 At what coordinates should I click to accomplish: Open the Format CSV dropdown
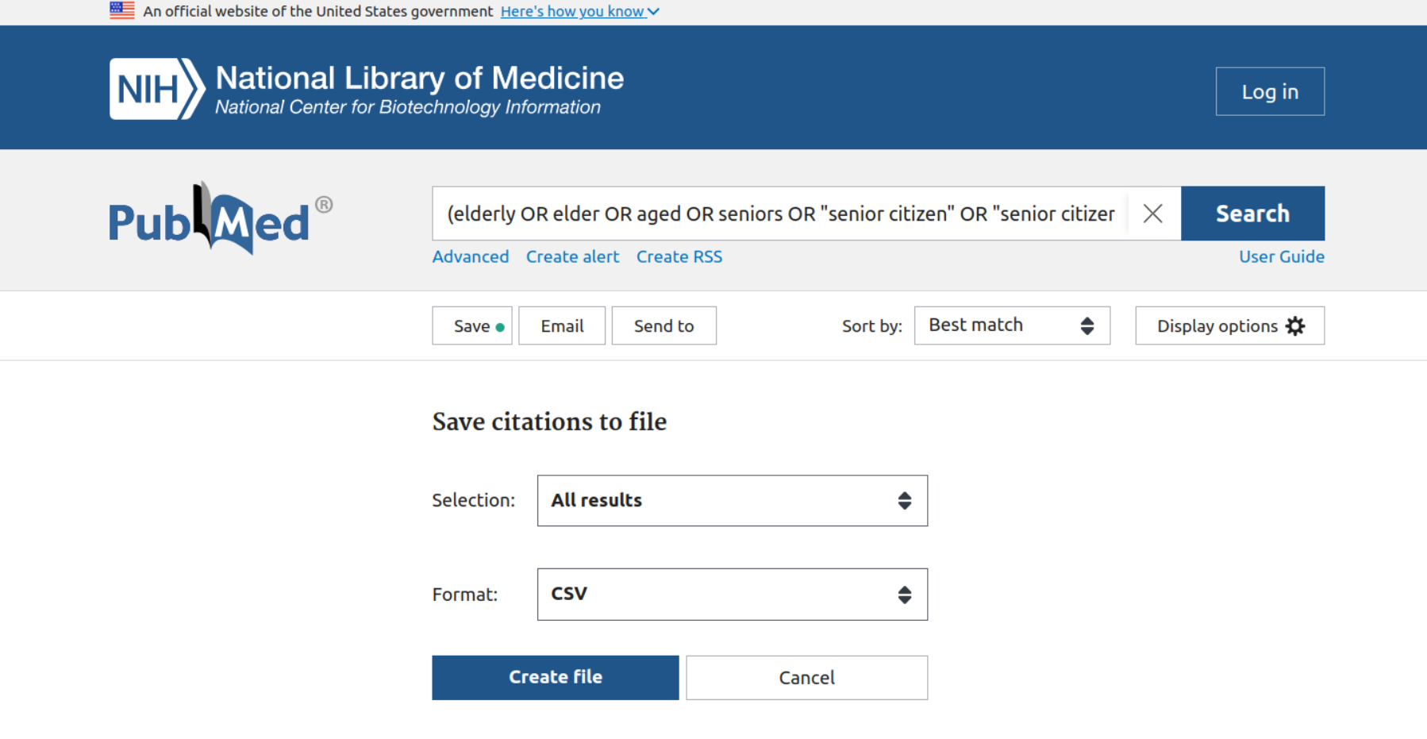click(x=732, y=595)
